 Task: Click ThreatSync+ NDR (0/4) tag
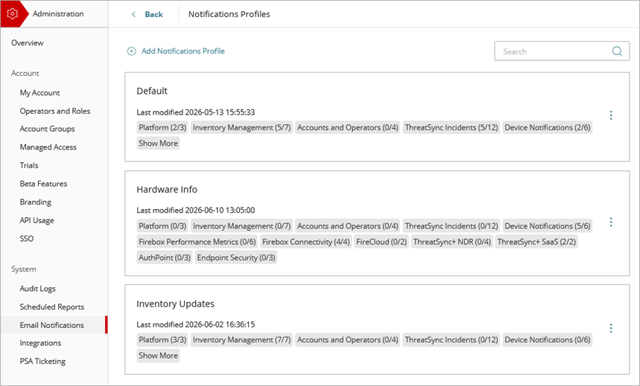[452, 242]
